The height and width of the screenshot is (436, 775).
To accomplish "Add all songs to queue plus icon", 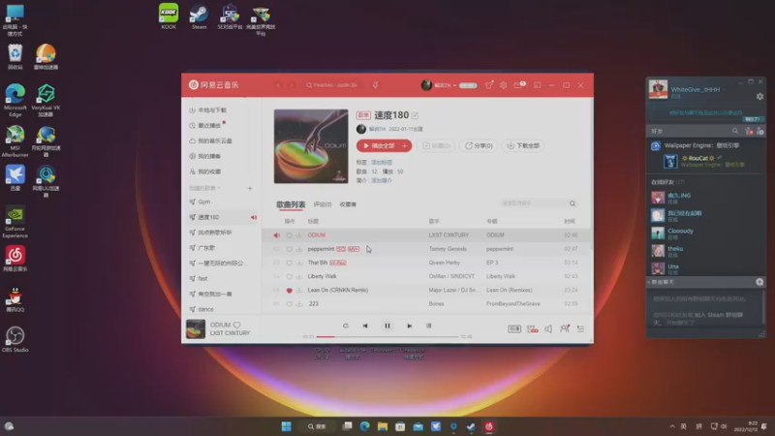I will click(405, 146).
